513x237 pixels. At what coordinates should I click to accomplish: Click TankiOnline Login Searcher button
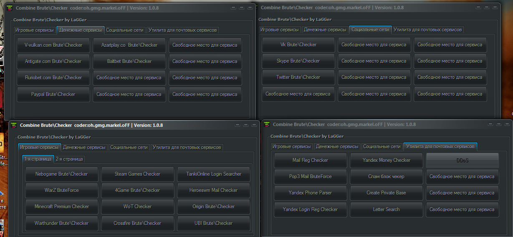click(214, 174)
